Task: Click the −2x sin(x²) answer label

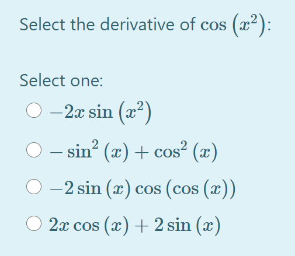Action: tap(100, 113)
